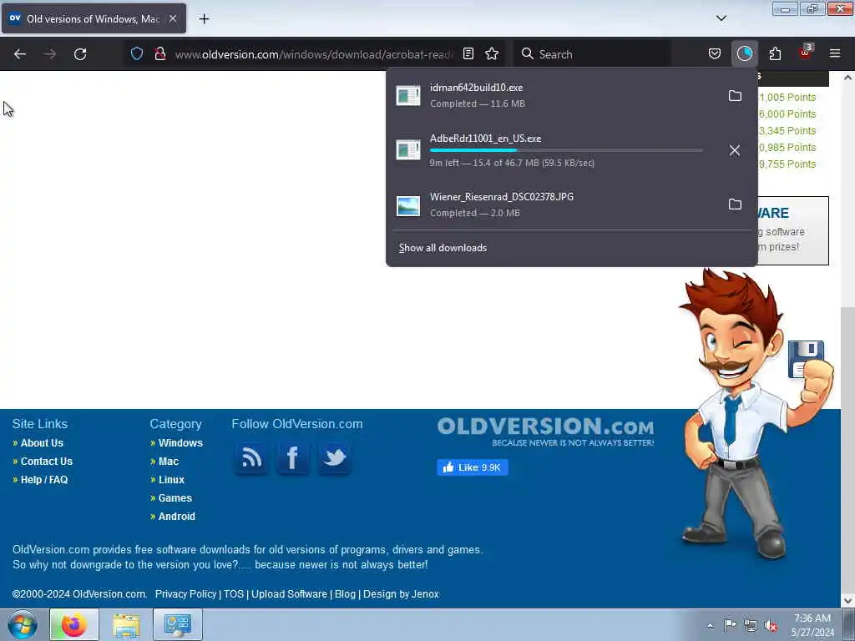
Task: Toggle the Downloads panel toolbar button
Action: [x=744, y=53]
